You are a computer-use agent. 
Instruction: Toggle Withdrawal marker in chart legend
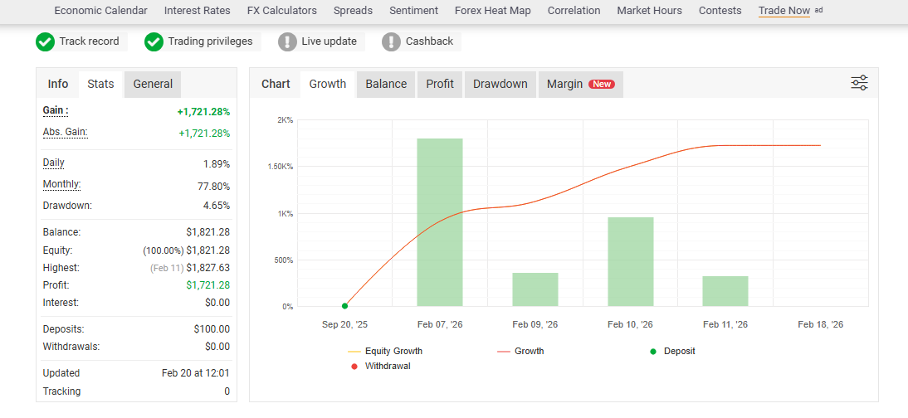click(381, 366)
